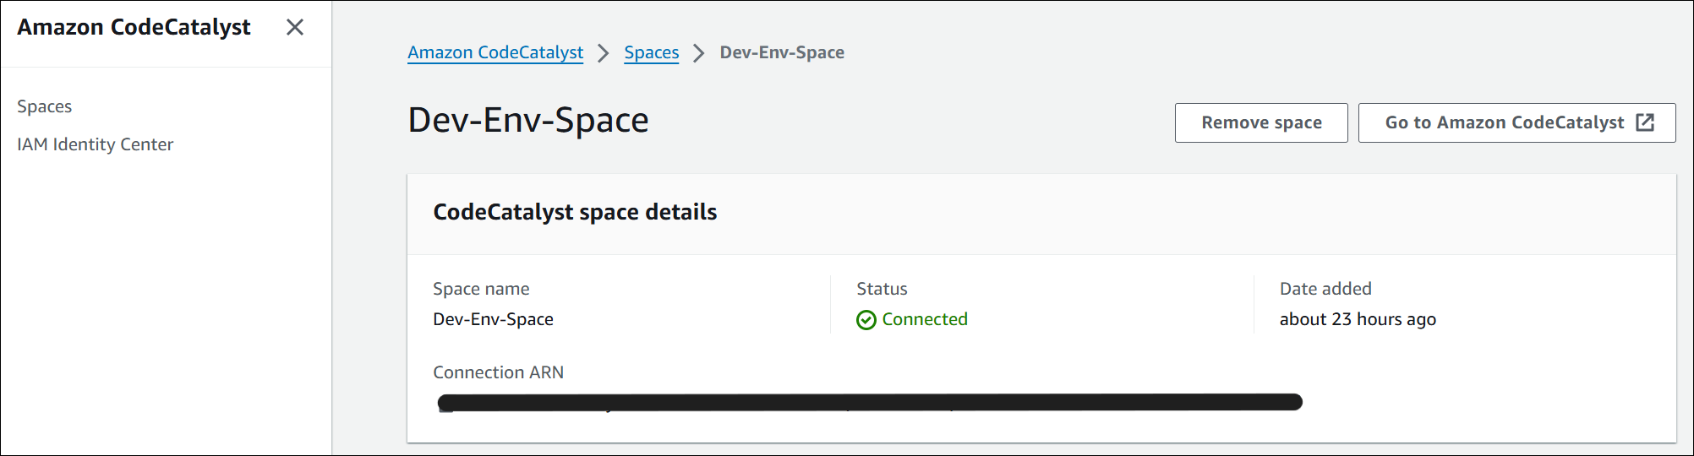Click the Dev-Env-Space breadcrumb text
The width and height of the screenshot is (1694, 456).
point(782,52)
